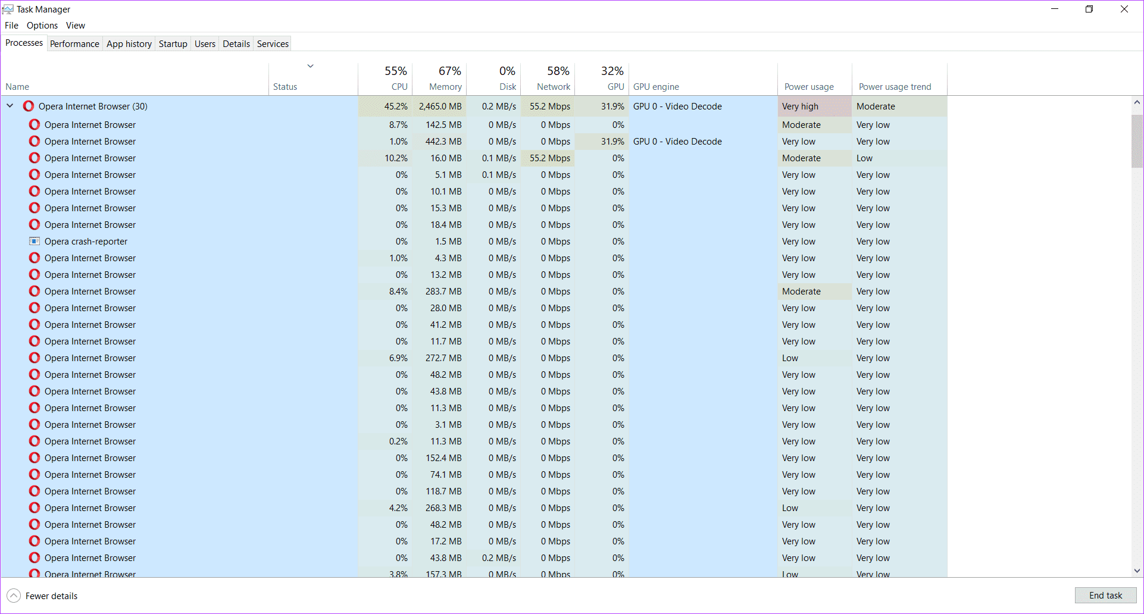Click the Fewer details arrow icon
The width and height of the screenshot is (1144, 614).
14,596
